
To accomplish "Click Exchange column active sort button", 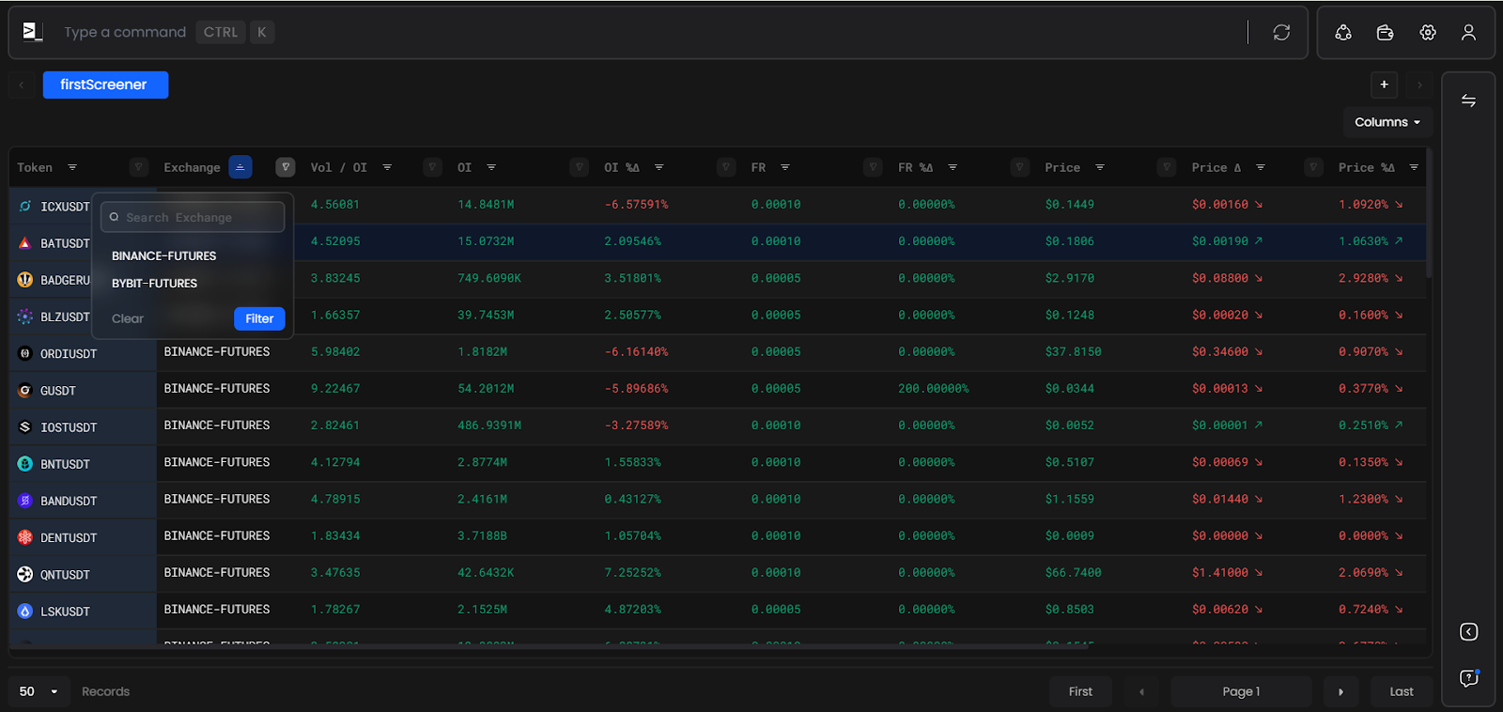I will [x=240, y=167].
